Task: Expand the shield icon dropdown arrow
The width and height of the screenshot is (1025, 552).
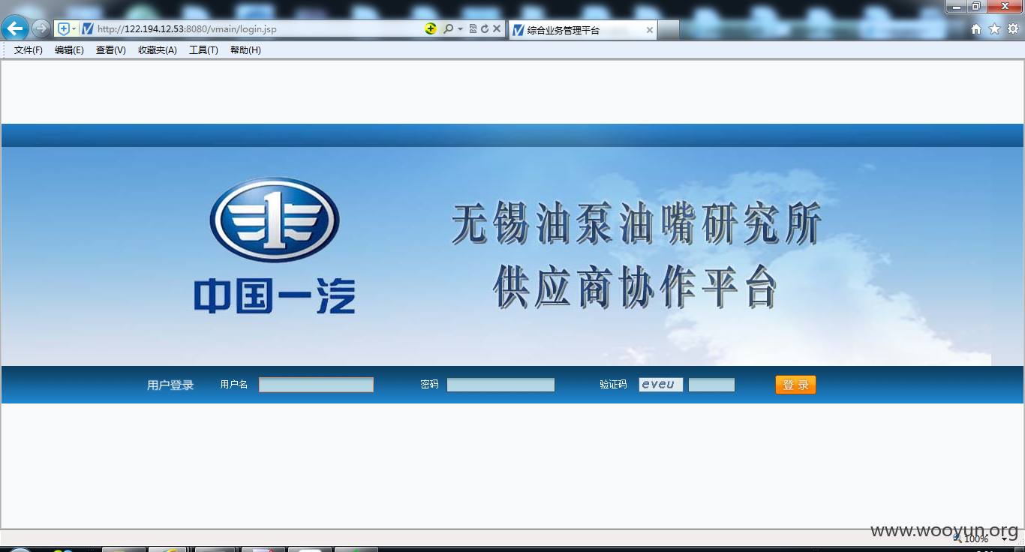Action: click(x=74, y=28)
